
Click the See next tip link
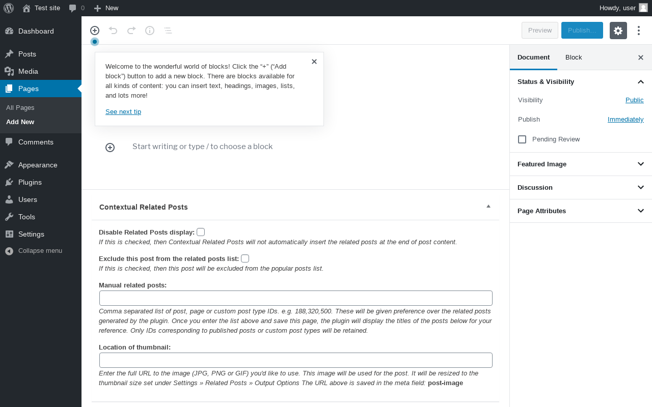pyautogui.click(x=123, y=112)
